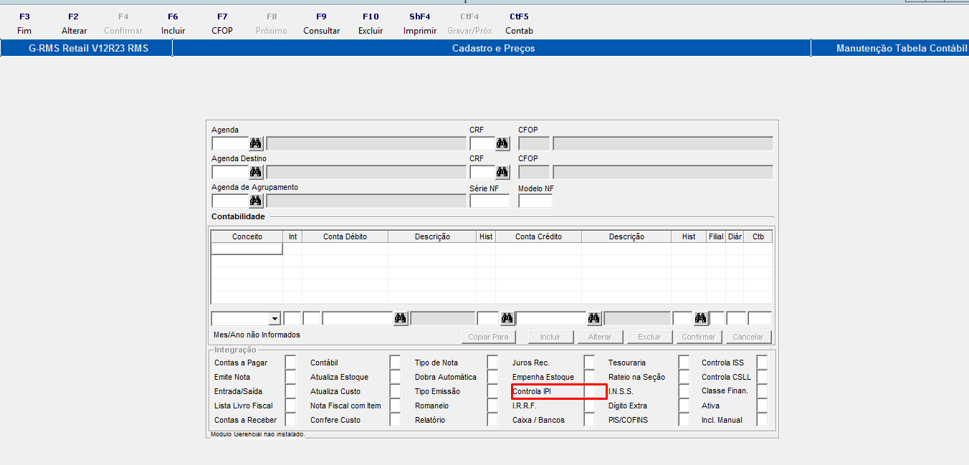Screen dimensions: 969x465
Task: Tick the Rateio na Seção checkbox
Action: point(684,377)
